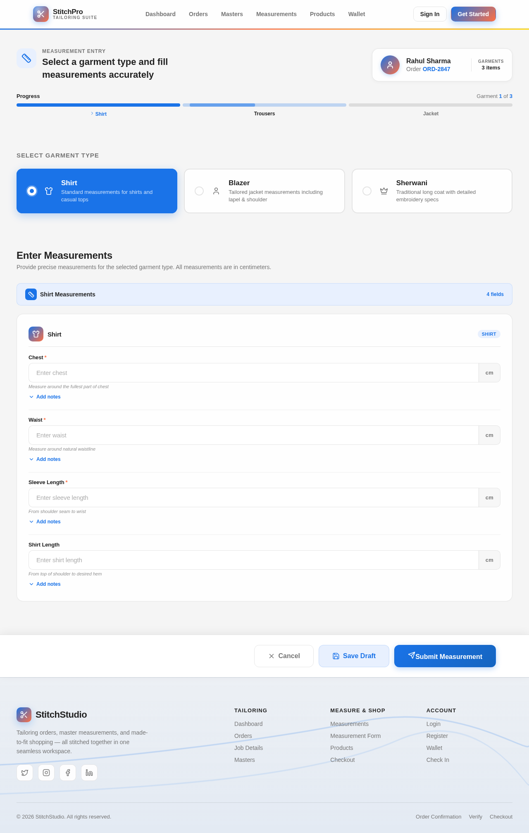Open footer Measurement Form link
The height and width of the screenshot is (833, 529).
click(355, 736)
